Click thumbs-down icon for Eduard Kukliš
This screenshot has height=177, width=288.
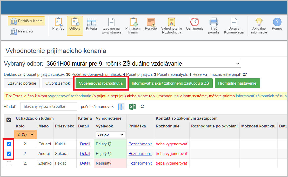110,144
